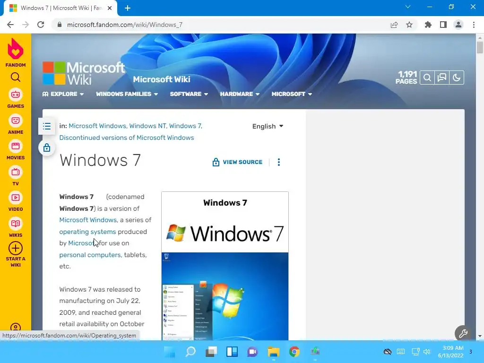Open clock and date in system tray

[450, 352]
